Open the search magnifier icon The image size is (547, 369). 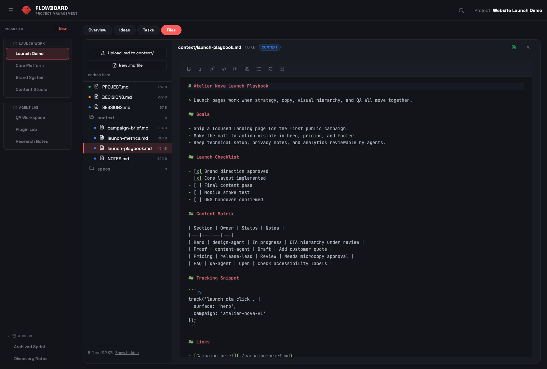[x=461, y=10]
